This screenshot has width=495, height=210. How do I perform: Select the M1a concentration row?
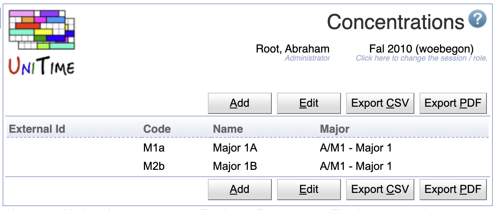pos(247,148)
